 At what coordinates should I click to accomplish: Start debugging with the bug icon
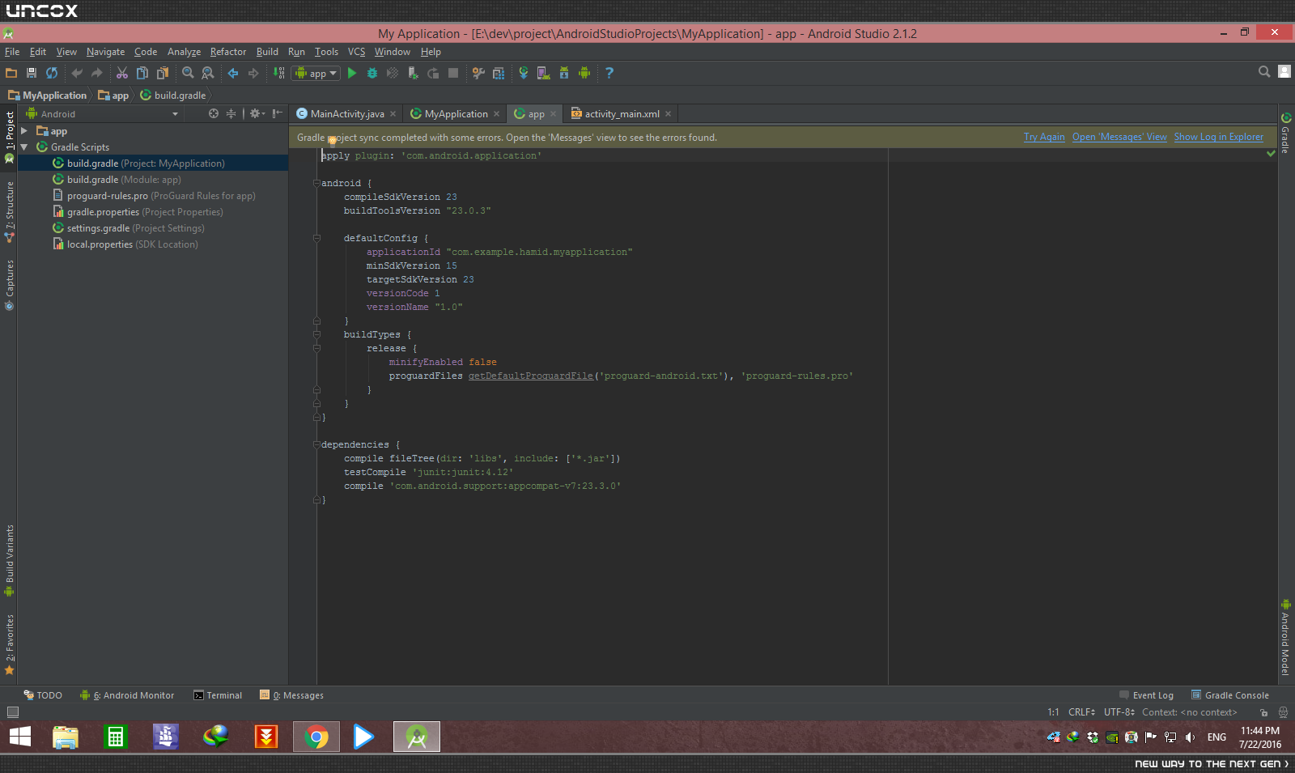pyautogui.click(x=372, y=73)
